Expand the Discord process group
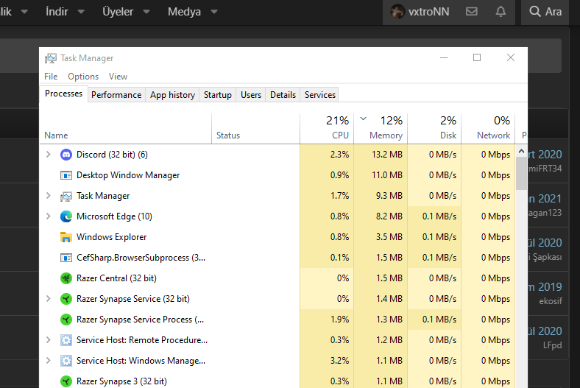Viewport: 580px width, 388px height. coord(49,155)
